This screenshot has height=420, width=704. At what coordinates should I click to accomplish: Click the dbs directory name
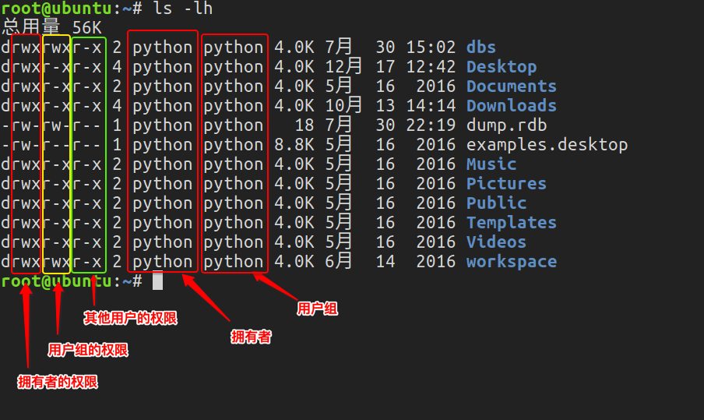tap(480, 48)
